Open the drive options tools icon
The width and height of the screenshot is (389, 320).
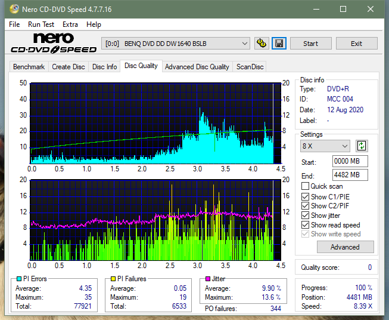coord(262,44)
